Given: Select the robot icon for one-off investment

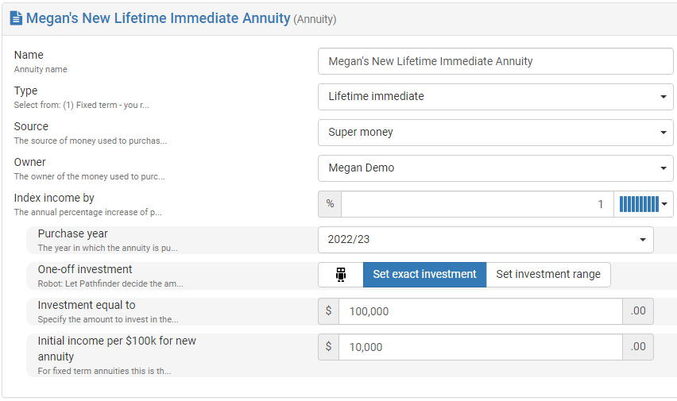Looking at the screenshot, I should tap(341, 275).
